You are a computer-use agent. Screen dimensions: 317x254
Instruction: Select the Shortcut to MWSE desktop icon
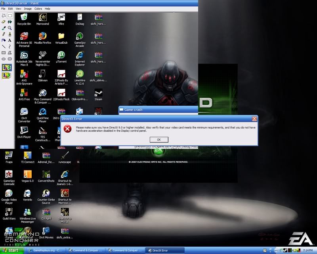(65, 216)
